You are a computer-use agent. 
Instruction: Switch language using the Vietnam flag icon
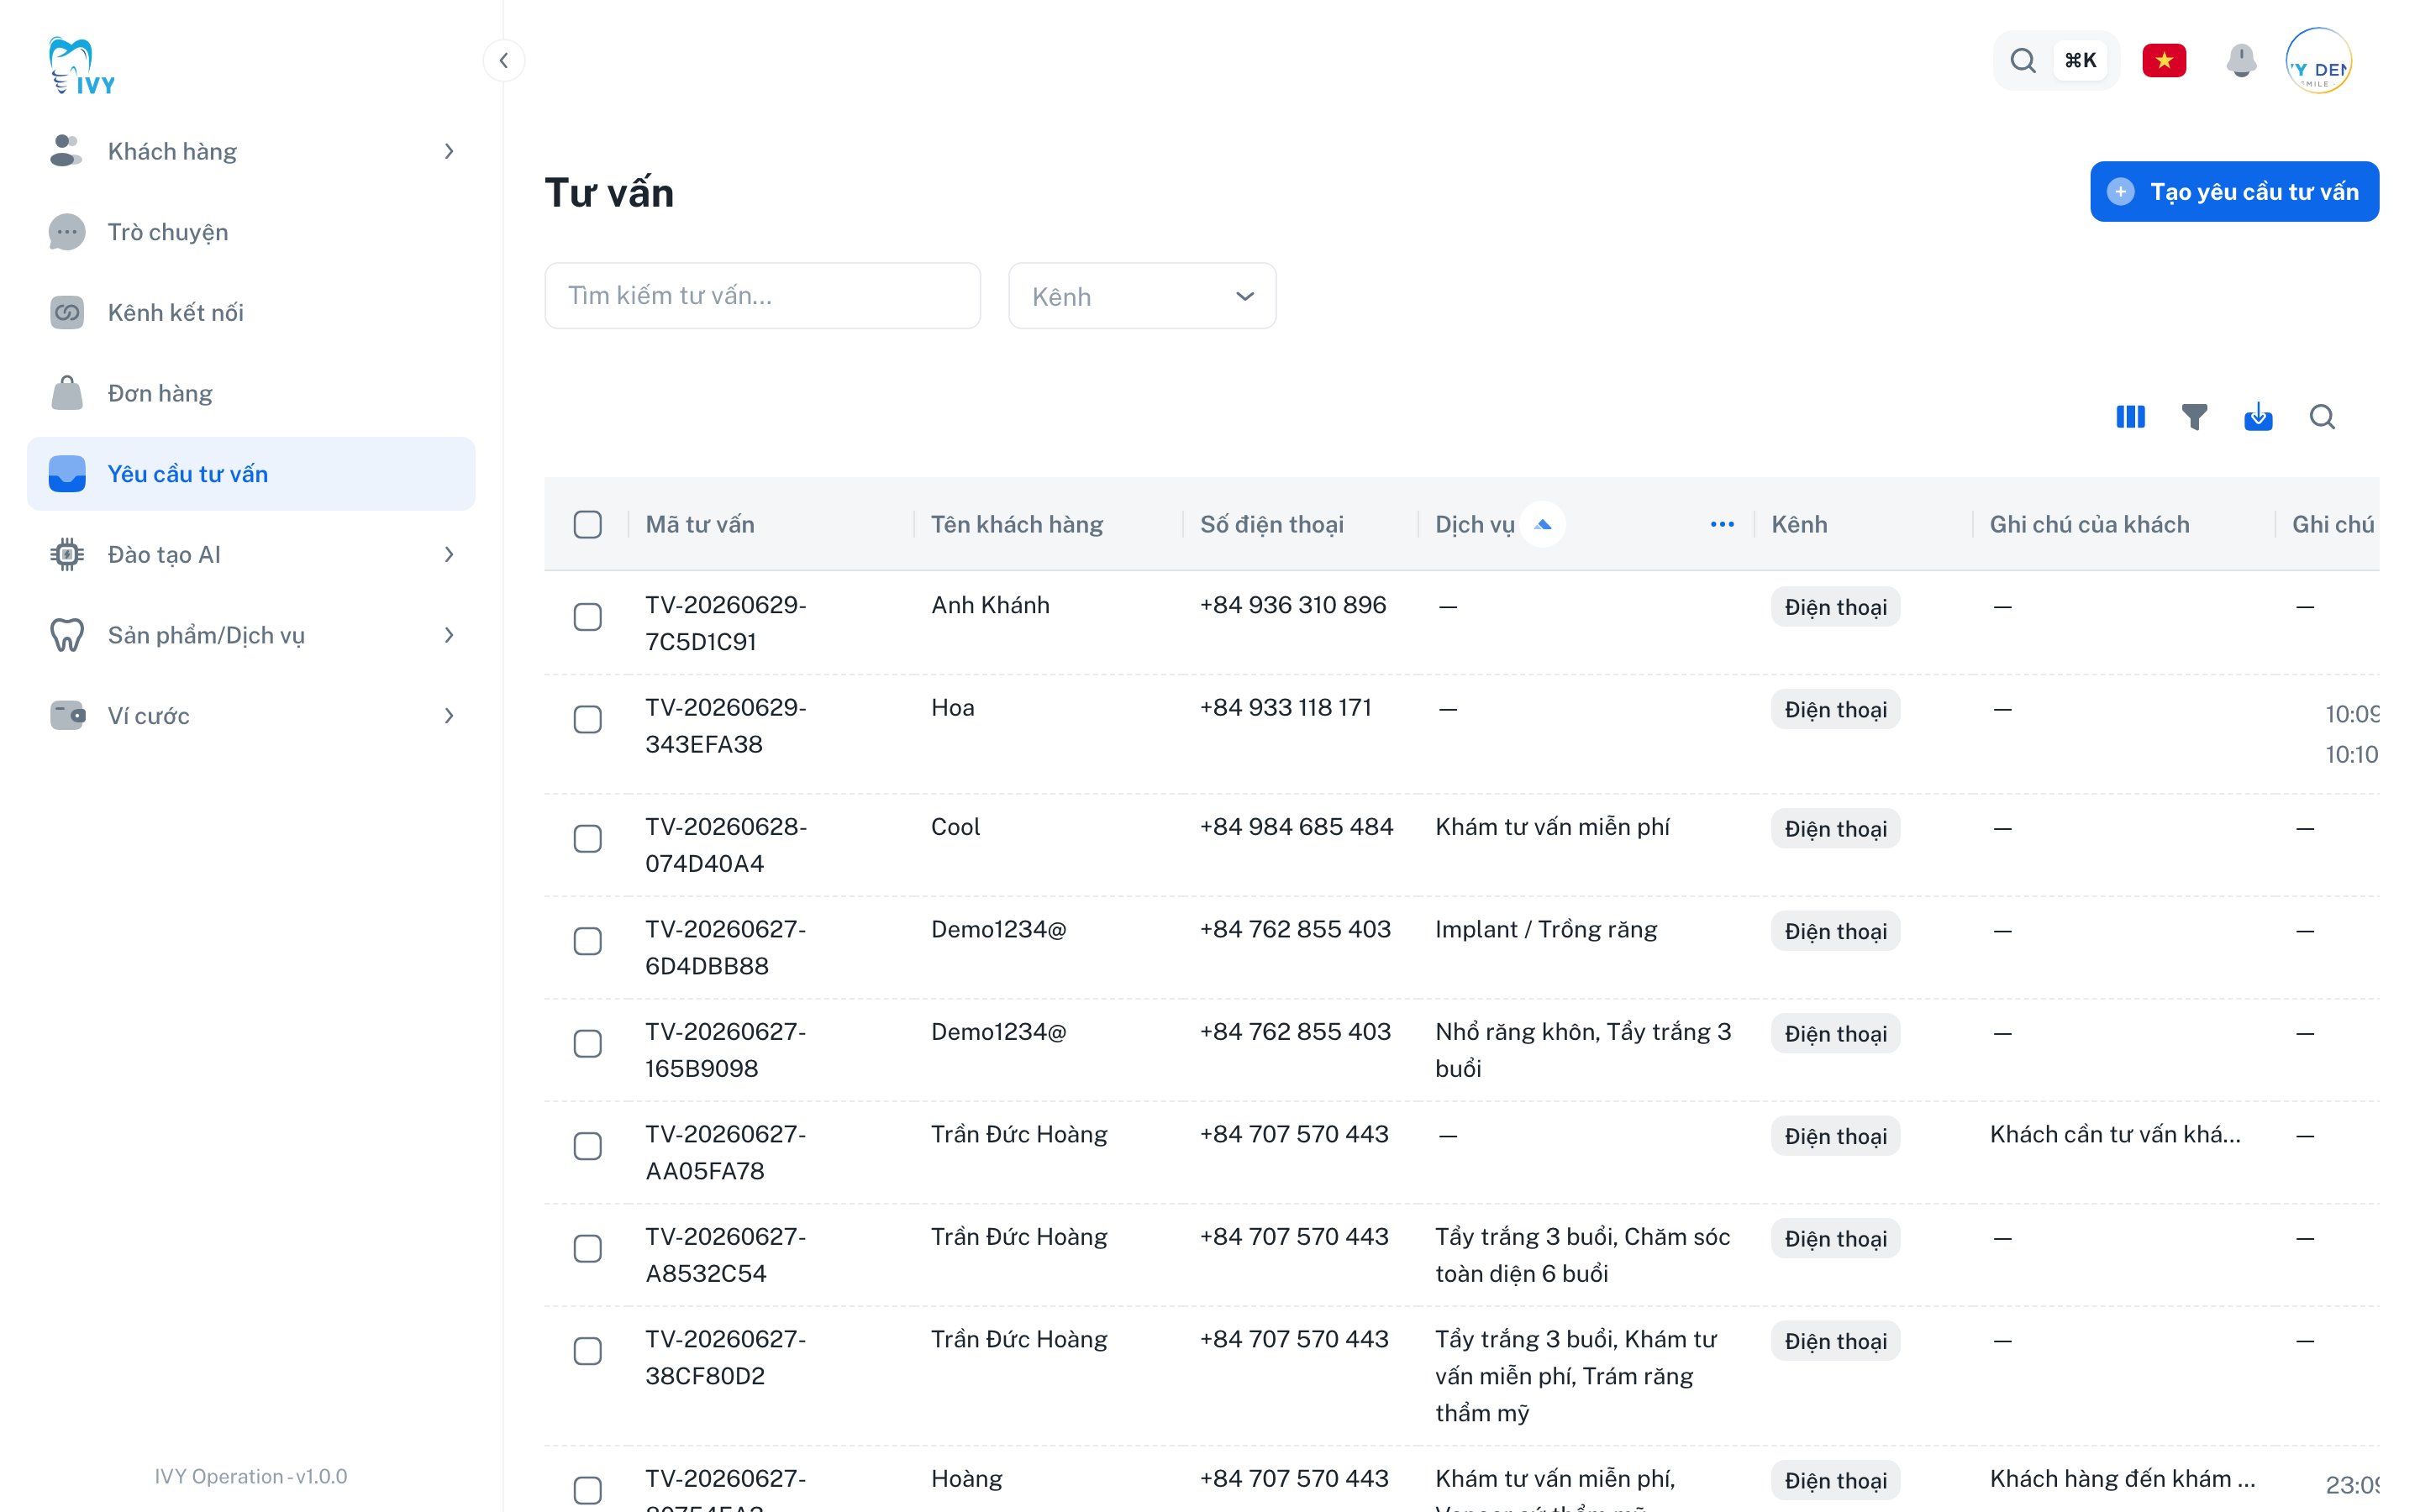[x=2164, y=61]
